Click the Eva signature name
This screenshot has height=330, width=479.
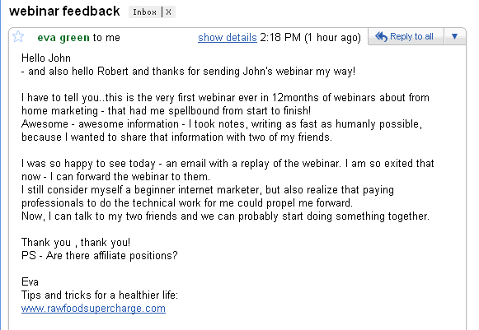click(30, 281)
